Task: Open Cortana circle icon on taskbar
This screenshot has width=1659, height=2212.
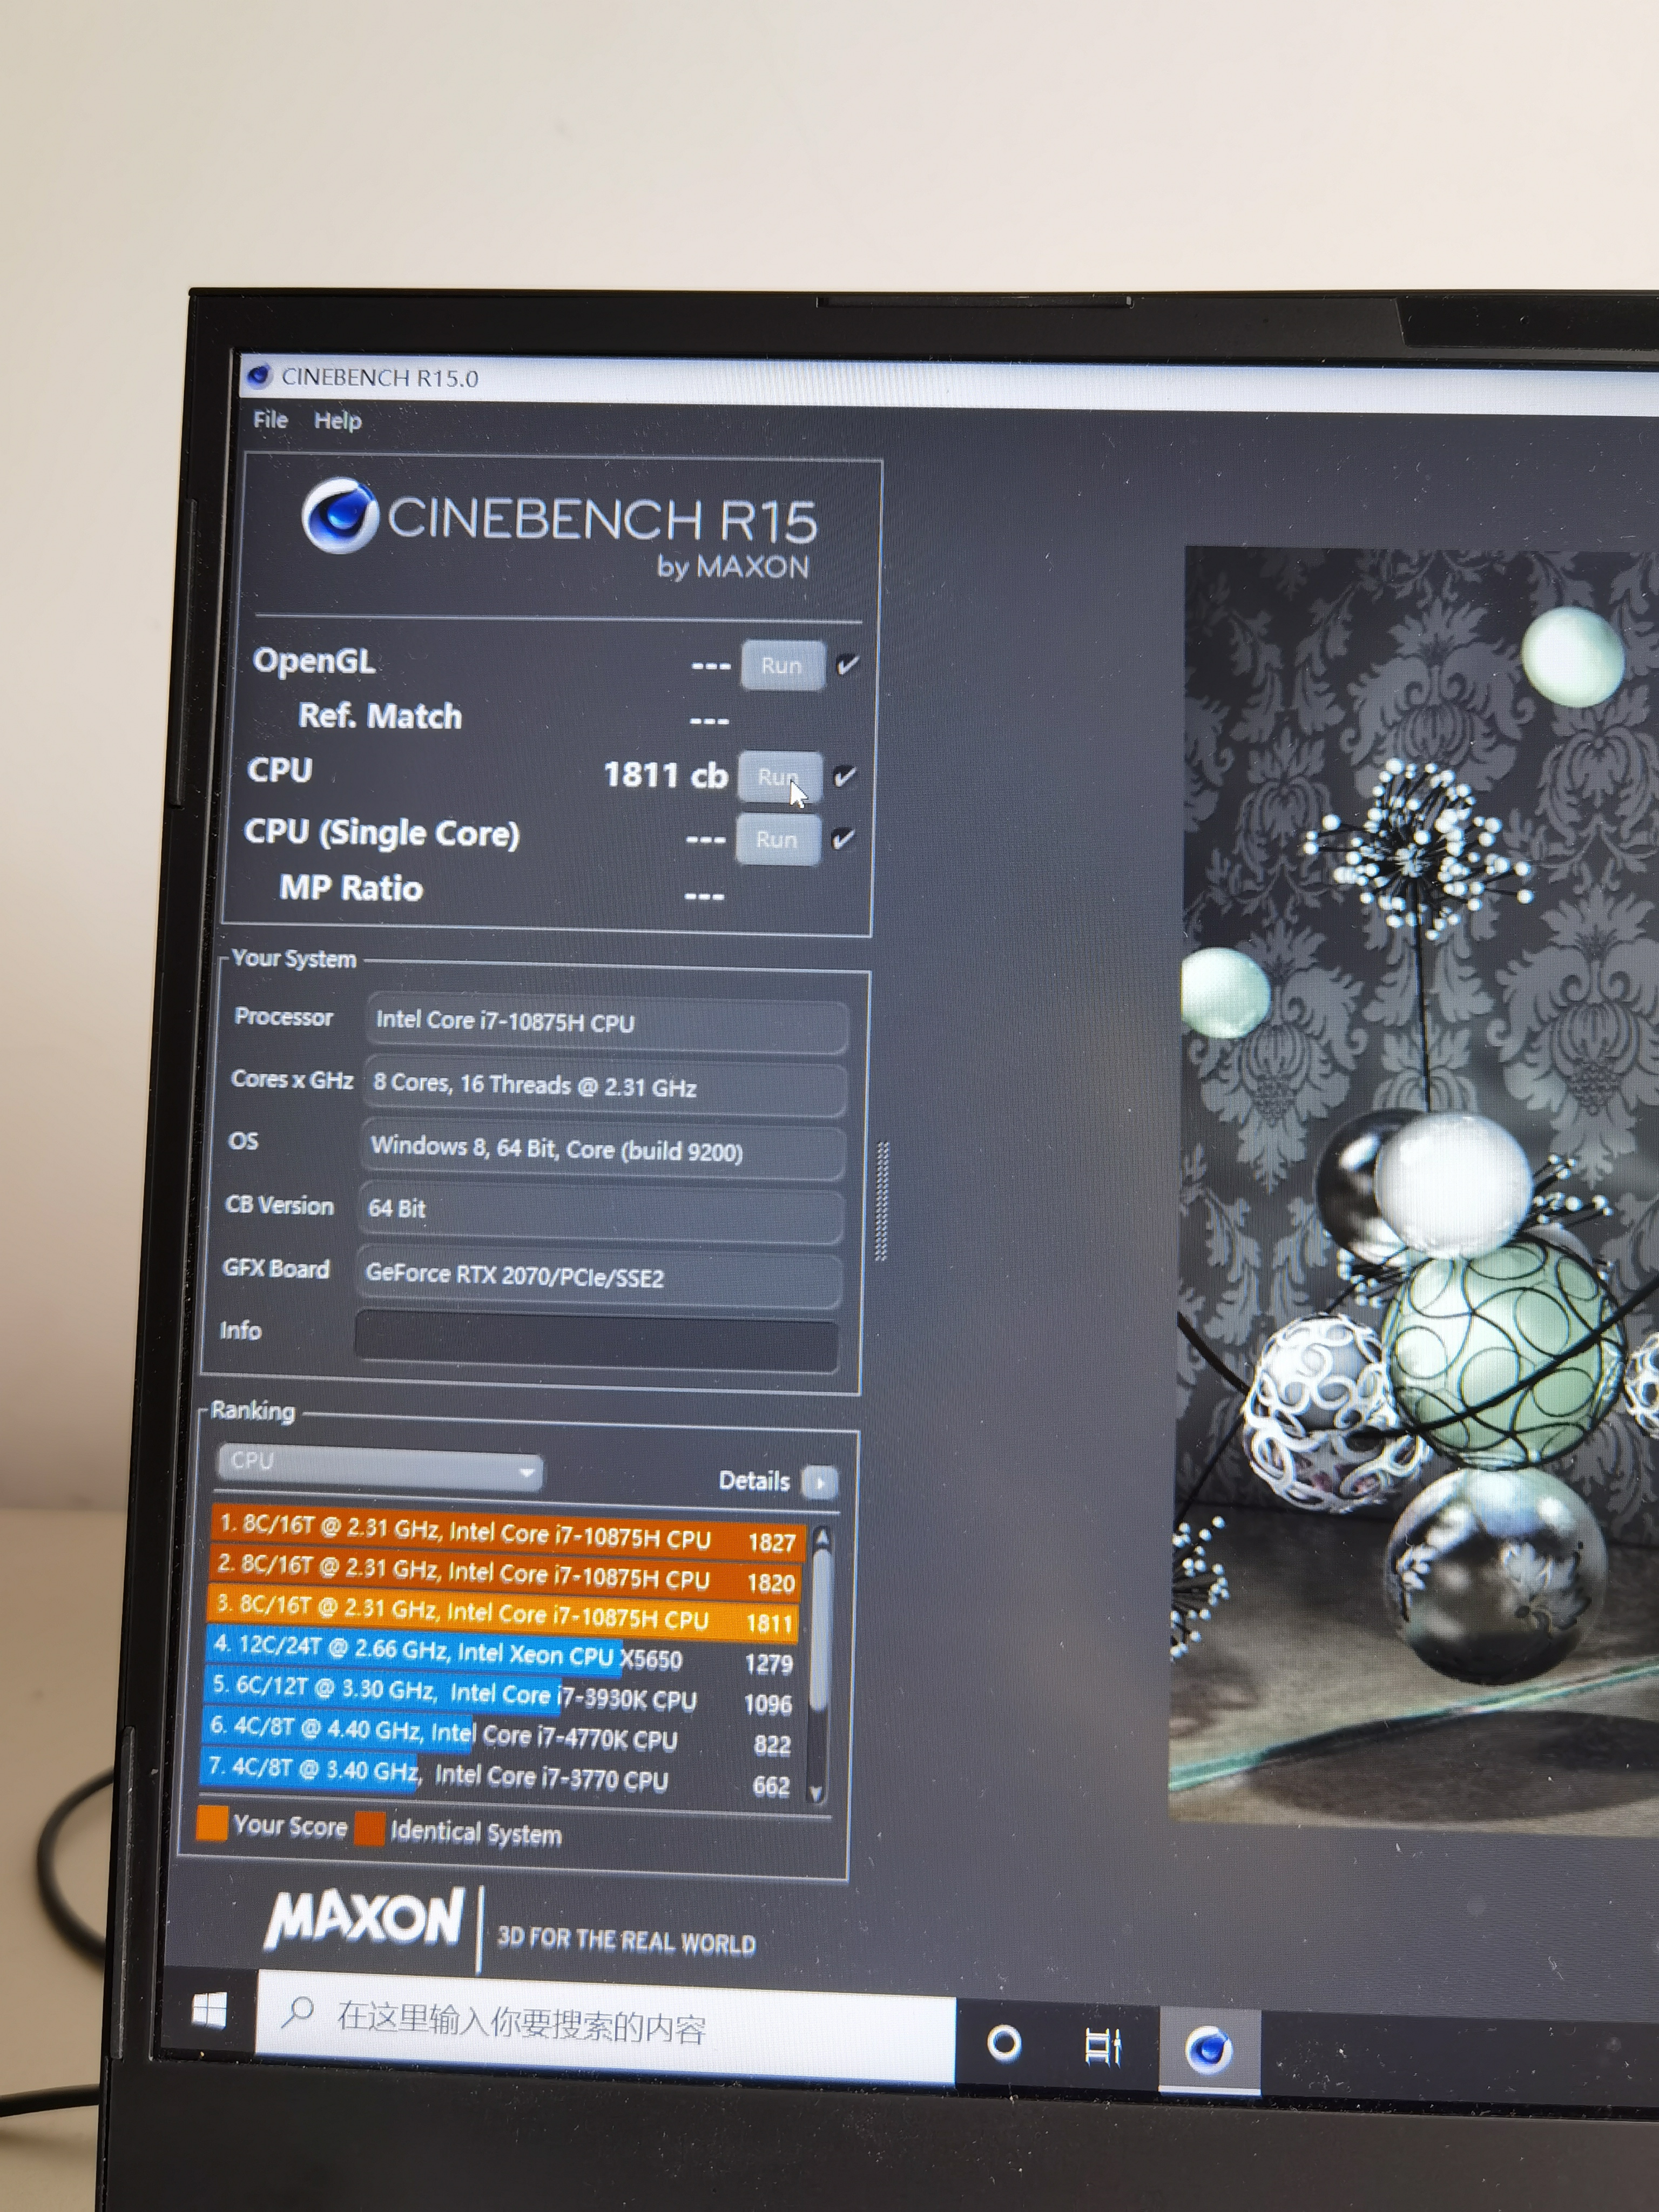Action: tap(1004, 2043)
